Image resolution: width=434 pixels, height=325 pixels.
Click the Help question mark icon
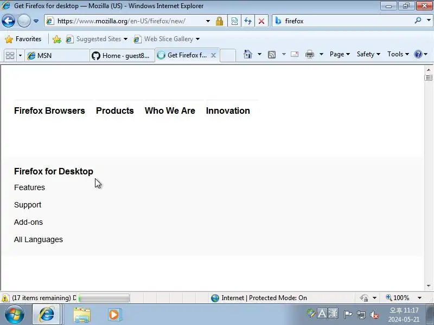point(418,54)
